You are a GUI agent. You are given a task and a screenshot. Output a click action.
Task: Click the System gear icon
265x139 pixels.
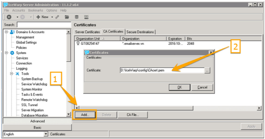point(12,53)
